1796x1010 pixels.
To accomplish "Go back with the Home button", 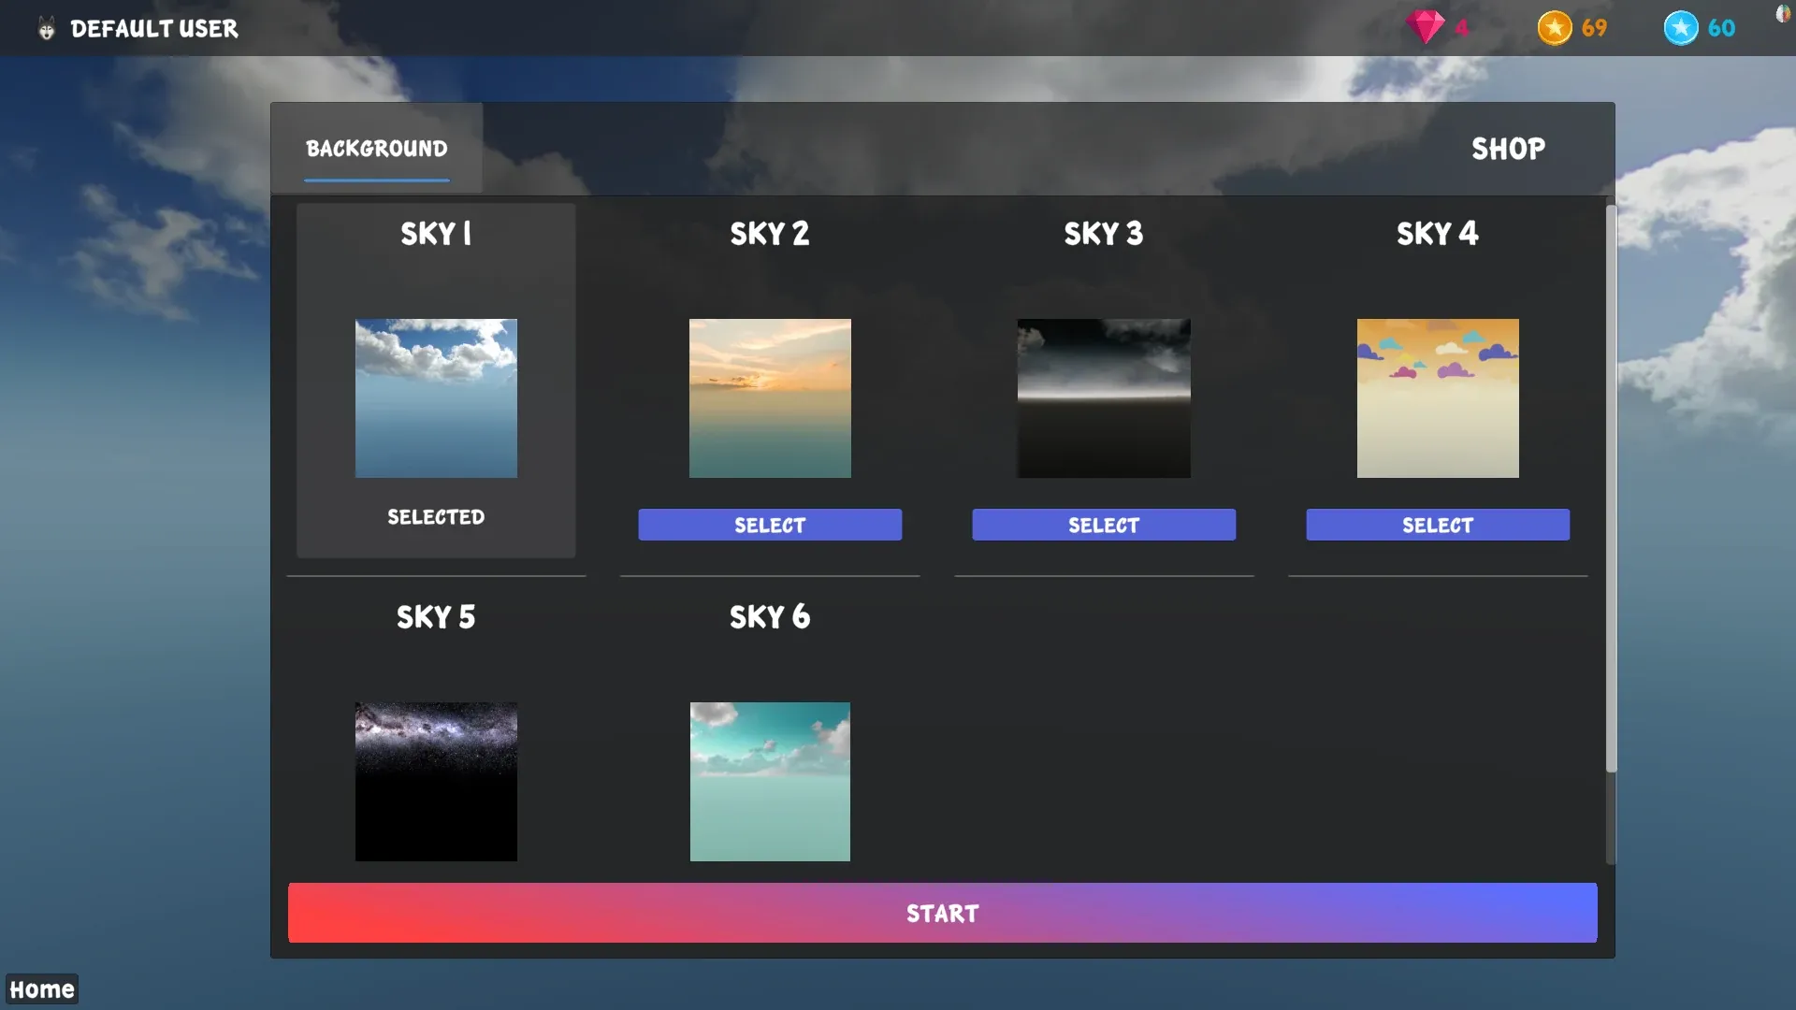I will pyautogui.click(x=42, y=989).
